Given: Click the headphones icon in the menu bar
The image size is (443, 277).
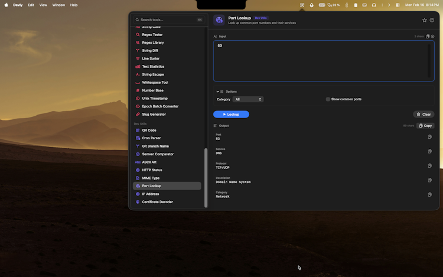Looking at the screenshot, I should point(374,5).
